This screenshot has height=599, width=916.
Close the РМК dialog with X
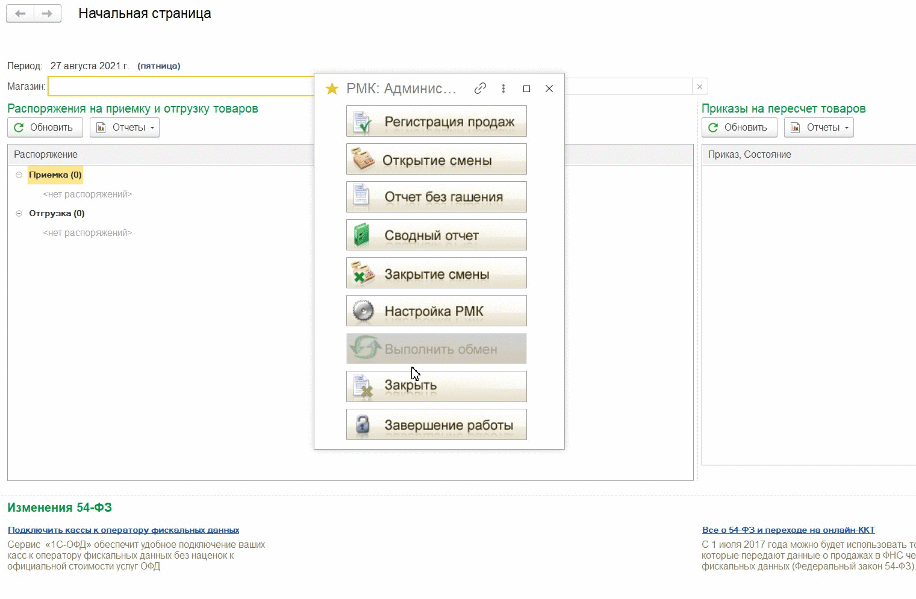click(x=549, y=88)
